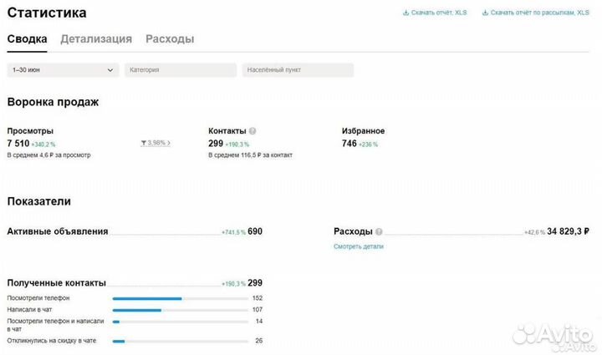Click the Скачать отчёт, XLS link
This screenshot has width=602, height=355.
pos(439,13)
